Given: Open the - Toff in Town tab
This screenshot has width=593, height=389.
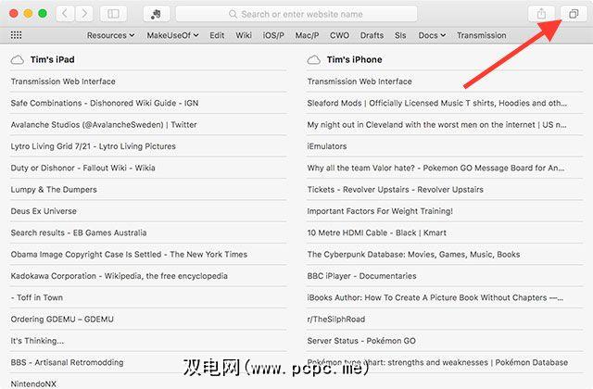Looking at the screenshot, I should click(148, 297).
